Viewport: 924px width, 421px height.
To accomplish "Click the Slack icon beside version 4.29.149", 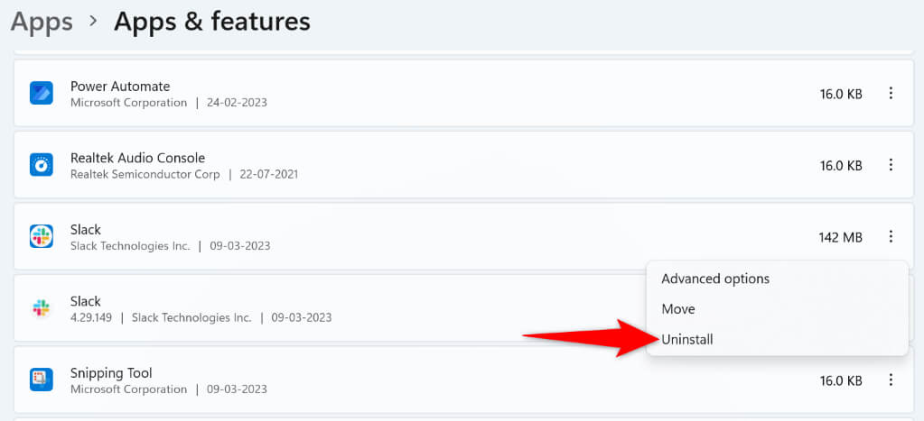I will coord(42,308).
